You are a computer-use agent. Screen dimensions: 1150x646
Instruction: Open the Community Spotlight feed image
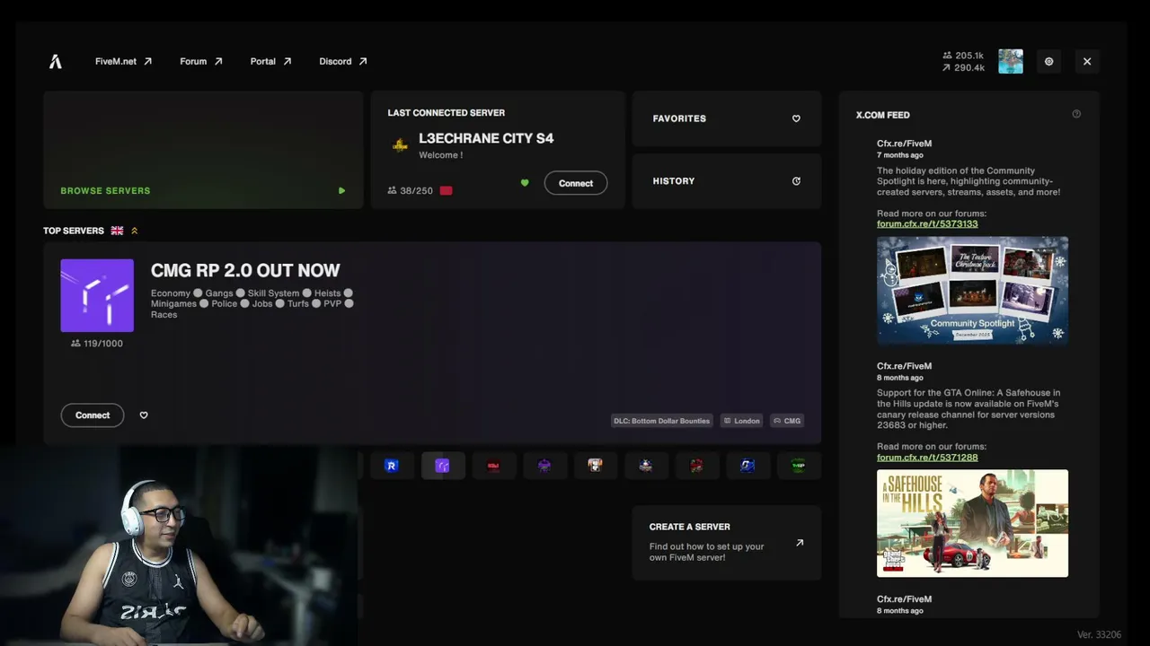tap(973, 291)
